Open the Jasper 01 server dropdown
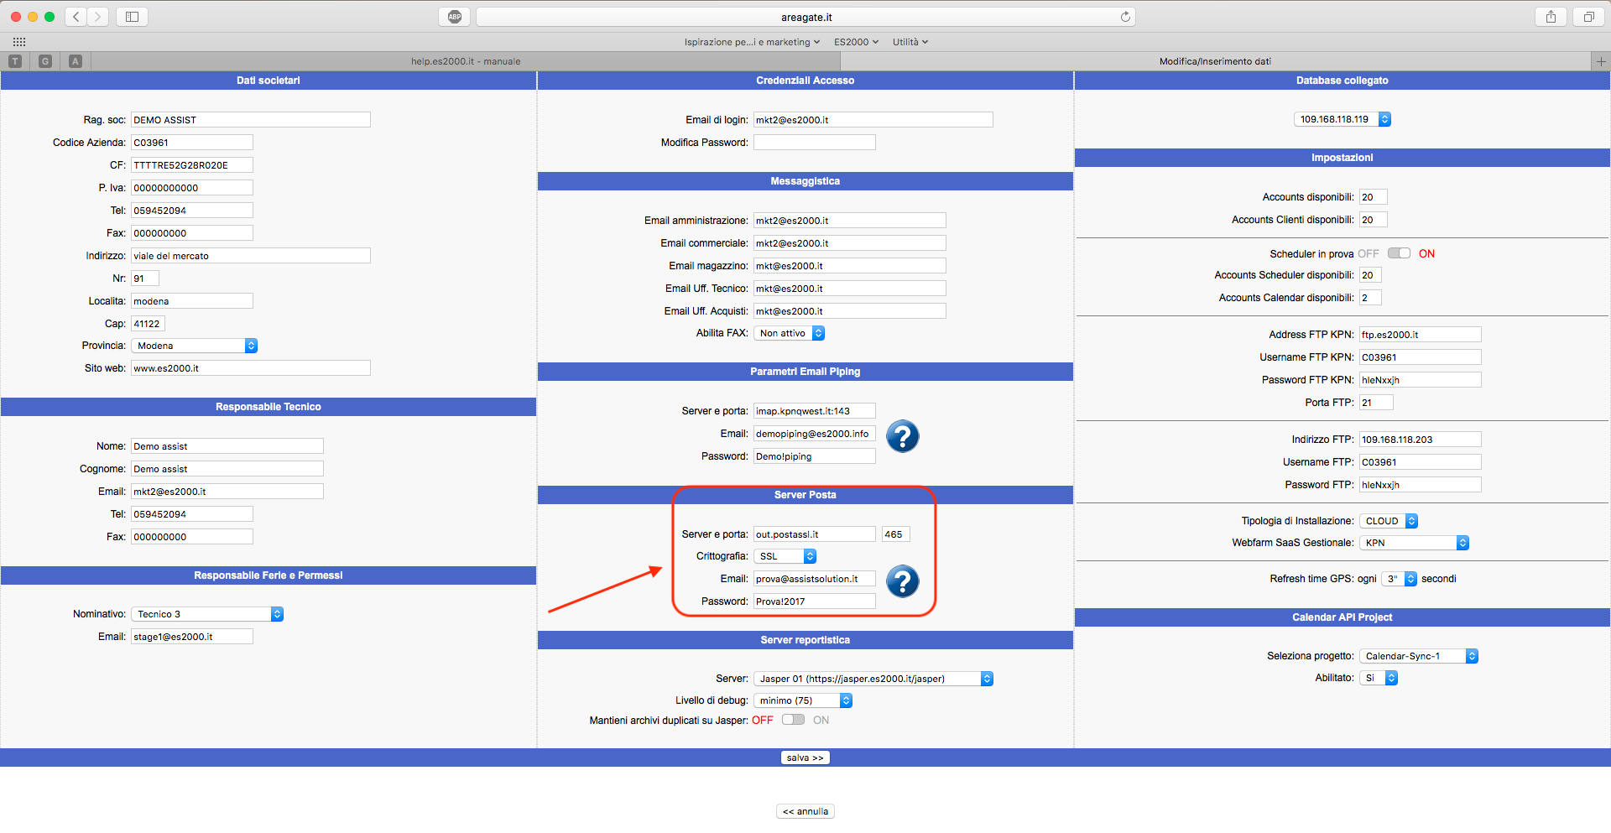 click(x=873, y=679)
